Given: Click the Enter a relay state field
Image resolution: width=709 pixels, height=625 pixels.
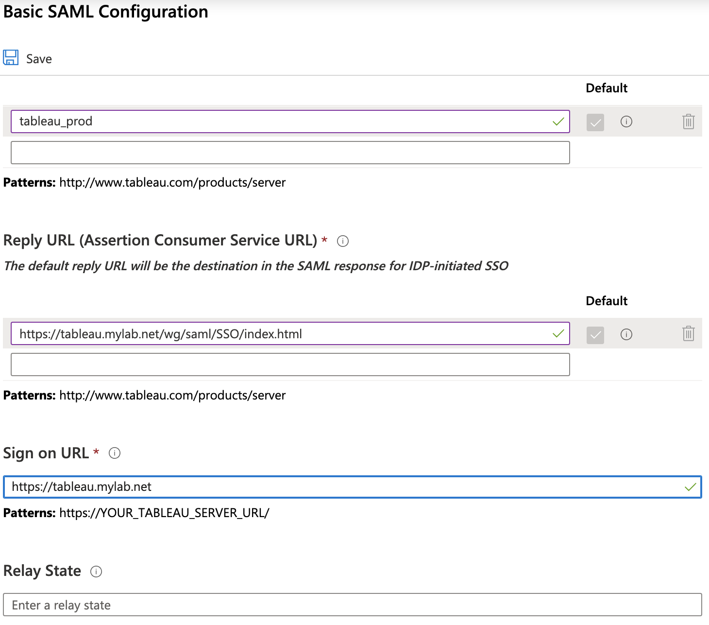Looking at the screenshot, I should [x=353, y=605].
